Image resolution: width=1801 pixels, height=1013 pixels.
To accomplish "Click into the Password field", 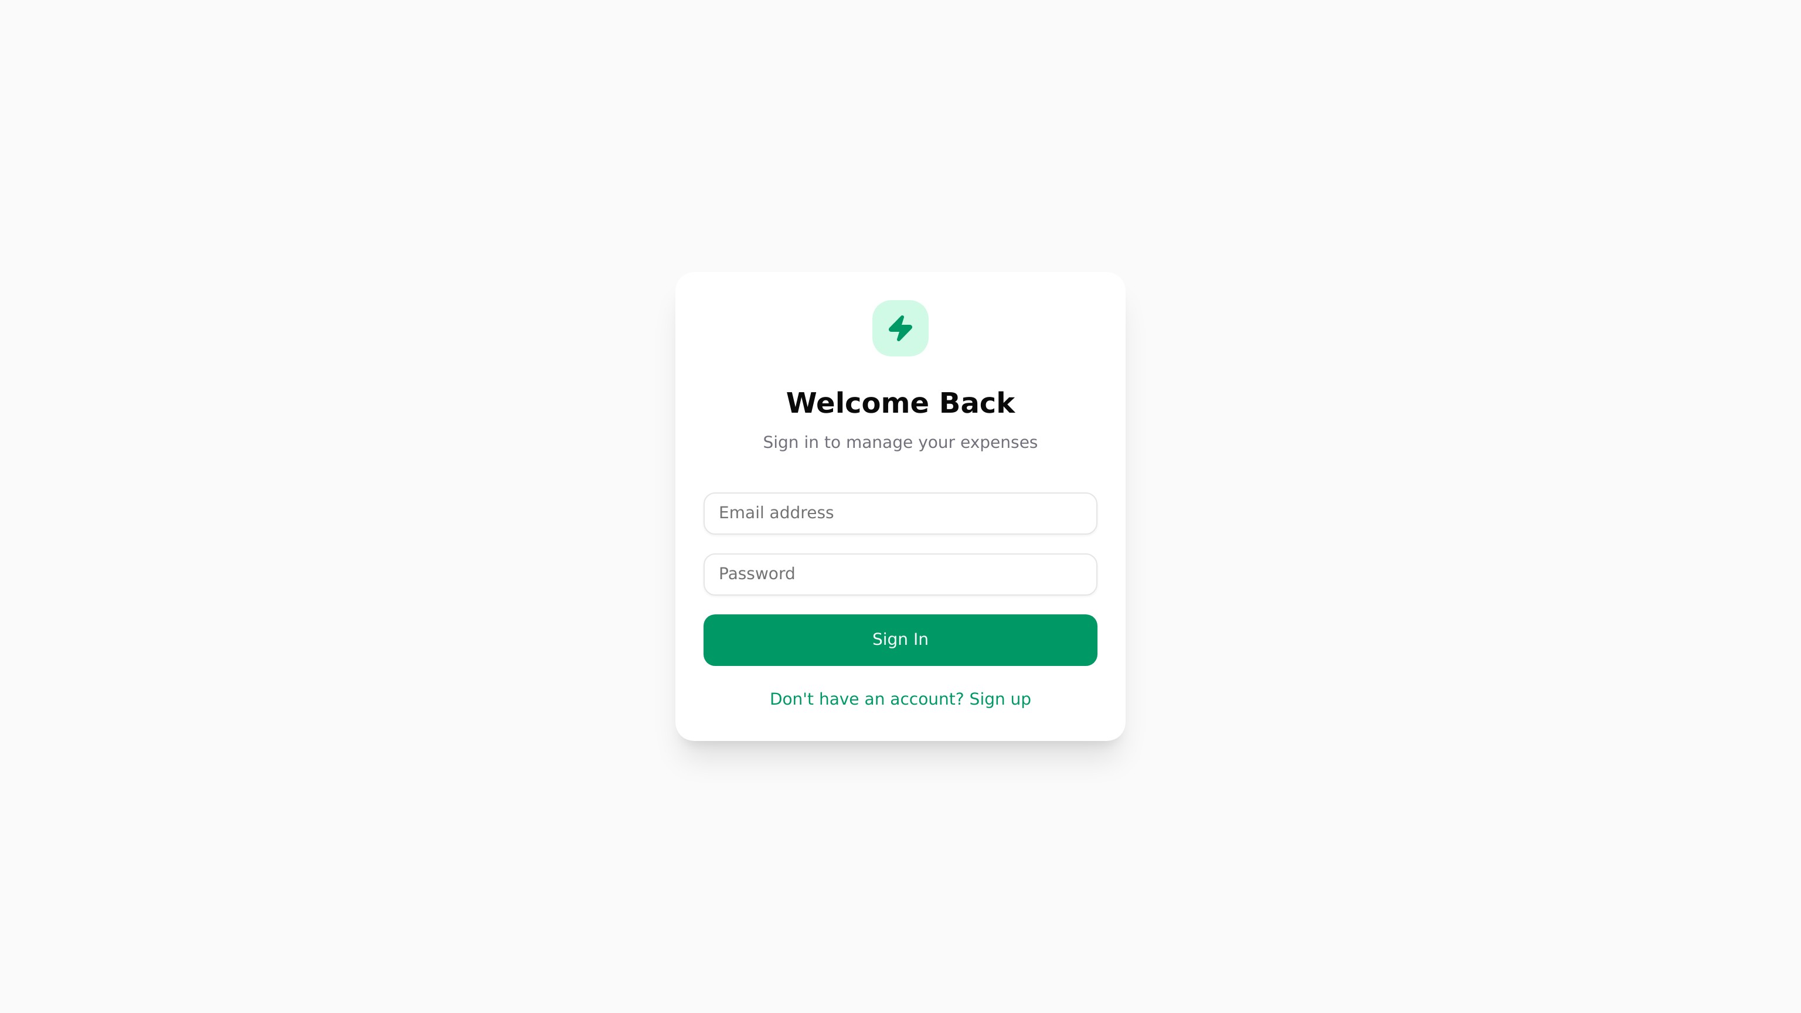I will tap(900, 574).
